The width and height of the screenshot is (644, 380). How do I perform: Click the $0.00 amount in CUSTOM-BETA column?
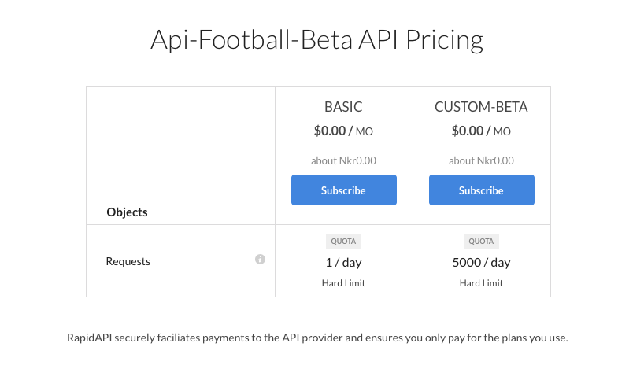(468, 131)
